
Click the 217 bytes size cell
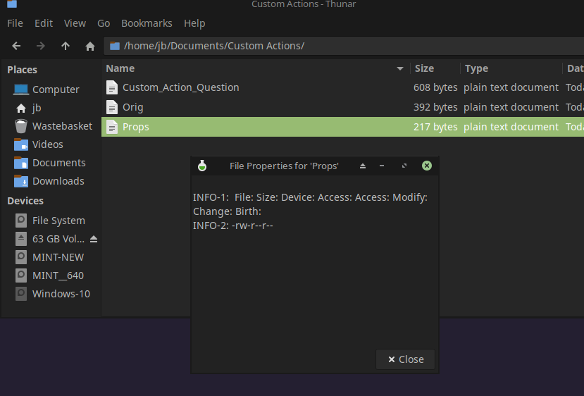[435, 127]
